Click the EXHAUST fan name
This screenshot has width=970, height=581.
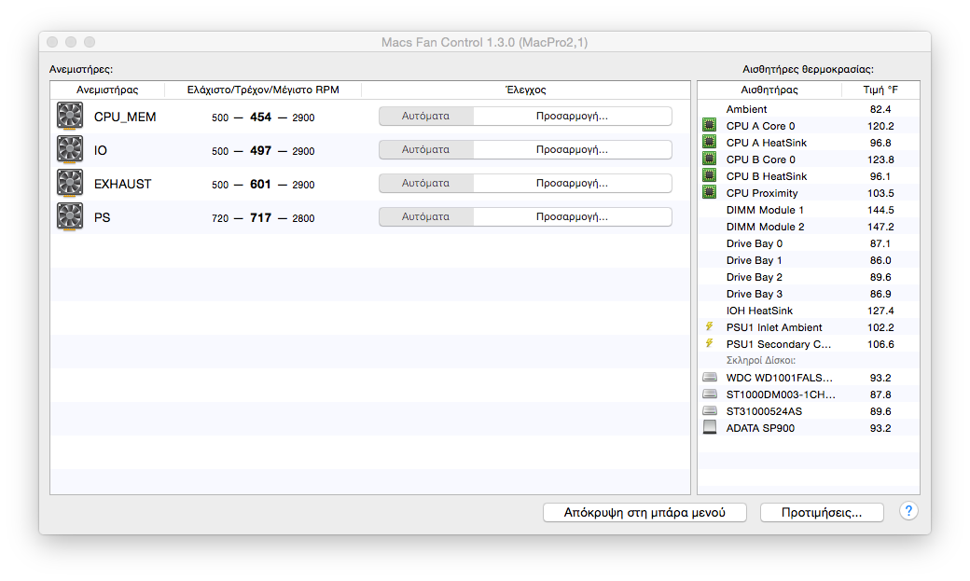[x=122, y=184]
